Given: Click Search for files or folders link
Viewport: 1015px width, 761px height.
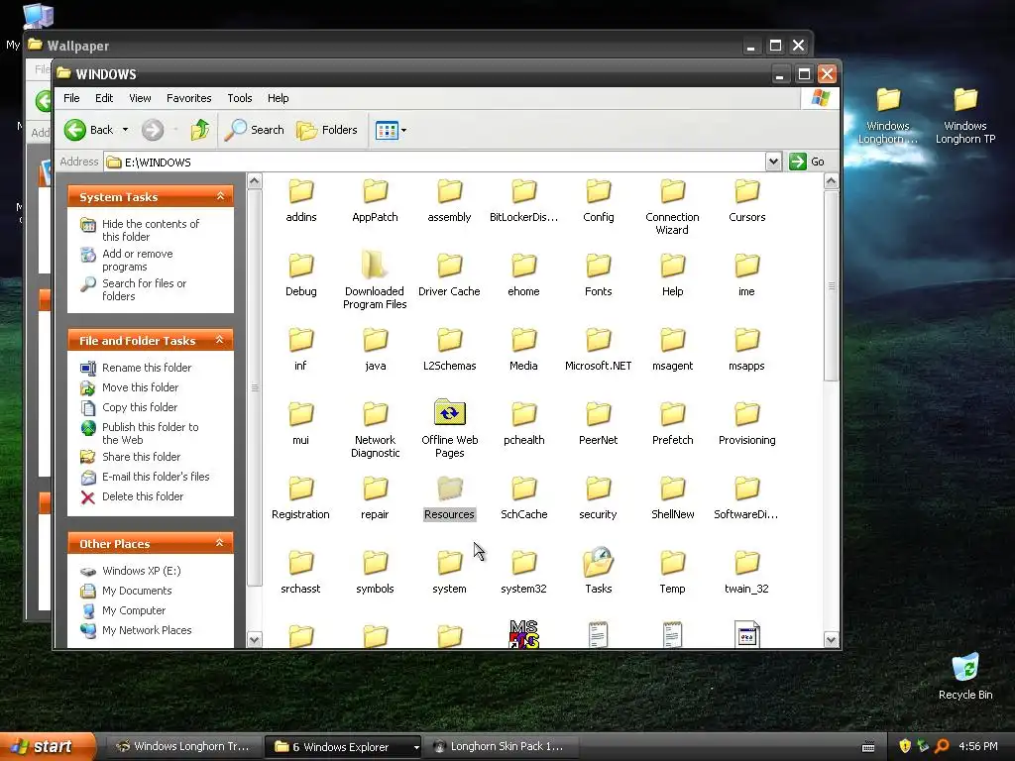Looking at the screenshot, I should (x=144, y=290).
